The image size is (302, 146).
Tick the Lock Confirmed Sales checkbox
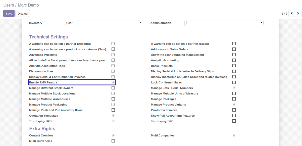point(234,82)
